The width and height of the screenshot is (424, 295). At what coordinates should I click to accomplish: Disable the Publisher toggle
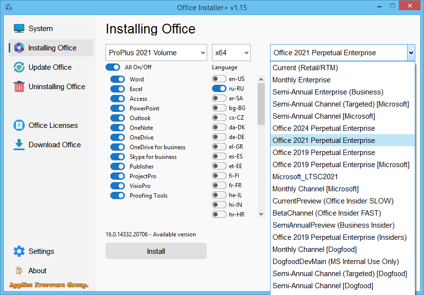pos(118,167)
